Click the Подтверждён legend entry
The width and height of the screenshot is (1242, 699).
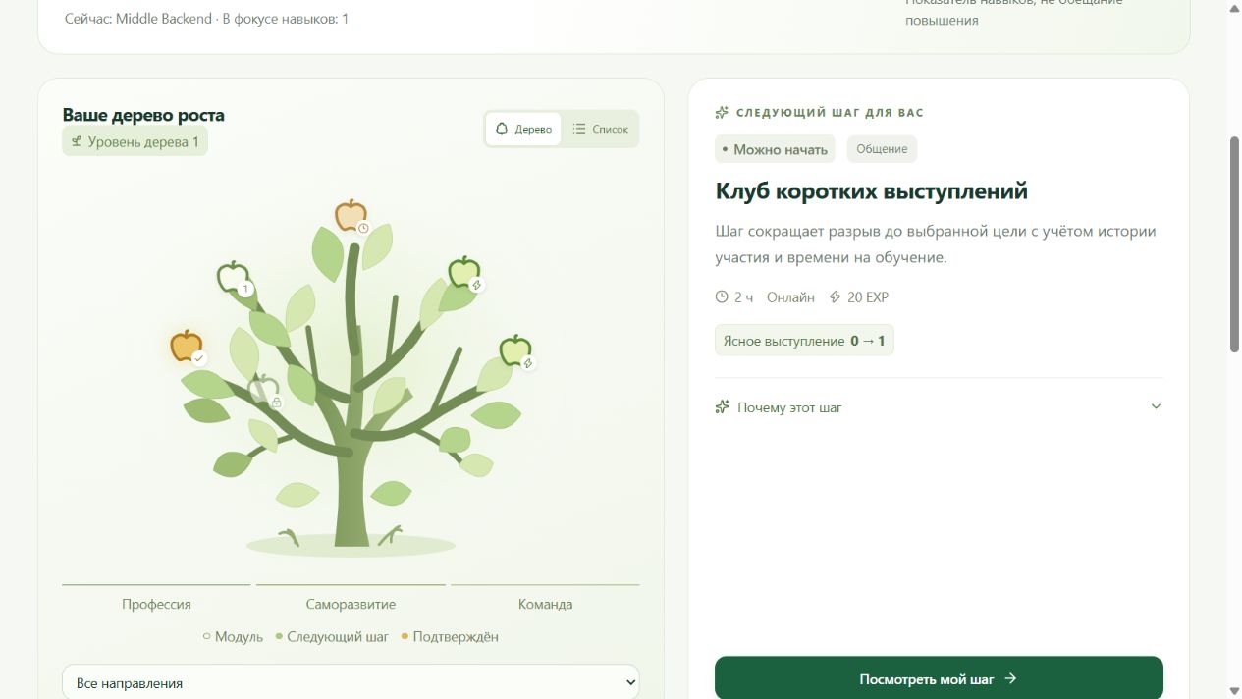pos(450,636)
